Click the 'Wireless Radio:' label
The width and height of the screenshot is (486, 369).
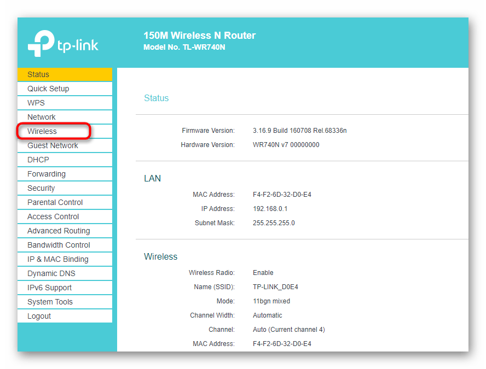click(x=212, y=273)
